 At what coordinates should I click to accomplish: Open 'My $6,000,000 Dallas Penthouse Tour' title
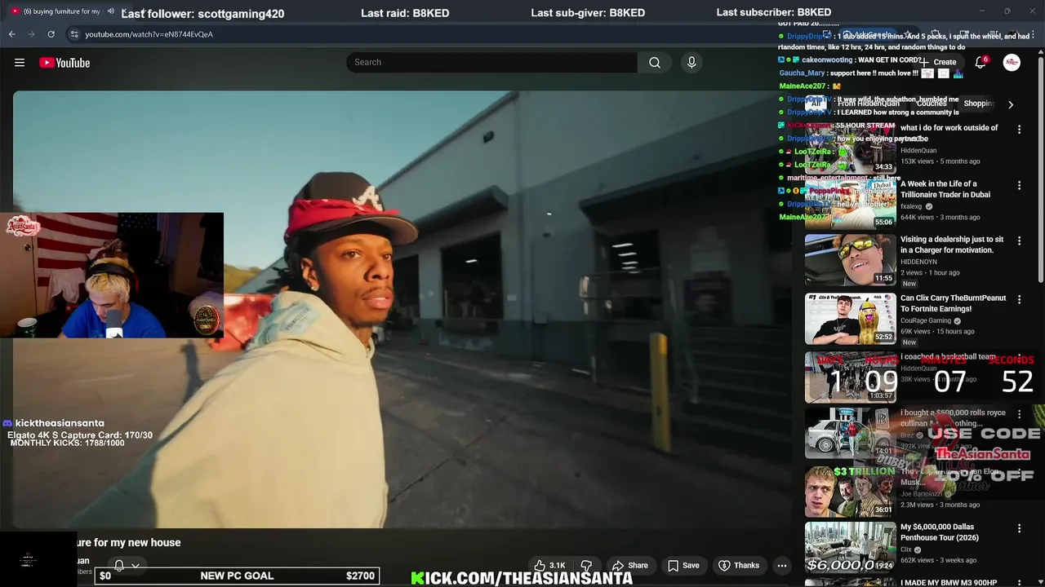click(x=940, y=532)
